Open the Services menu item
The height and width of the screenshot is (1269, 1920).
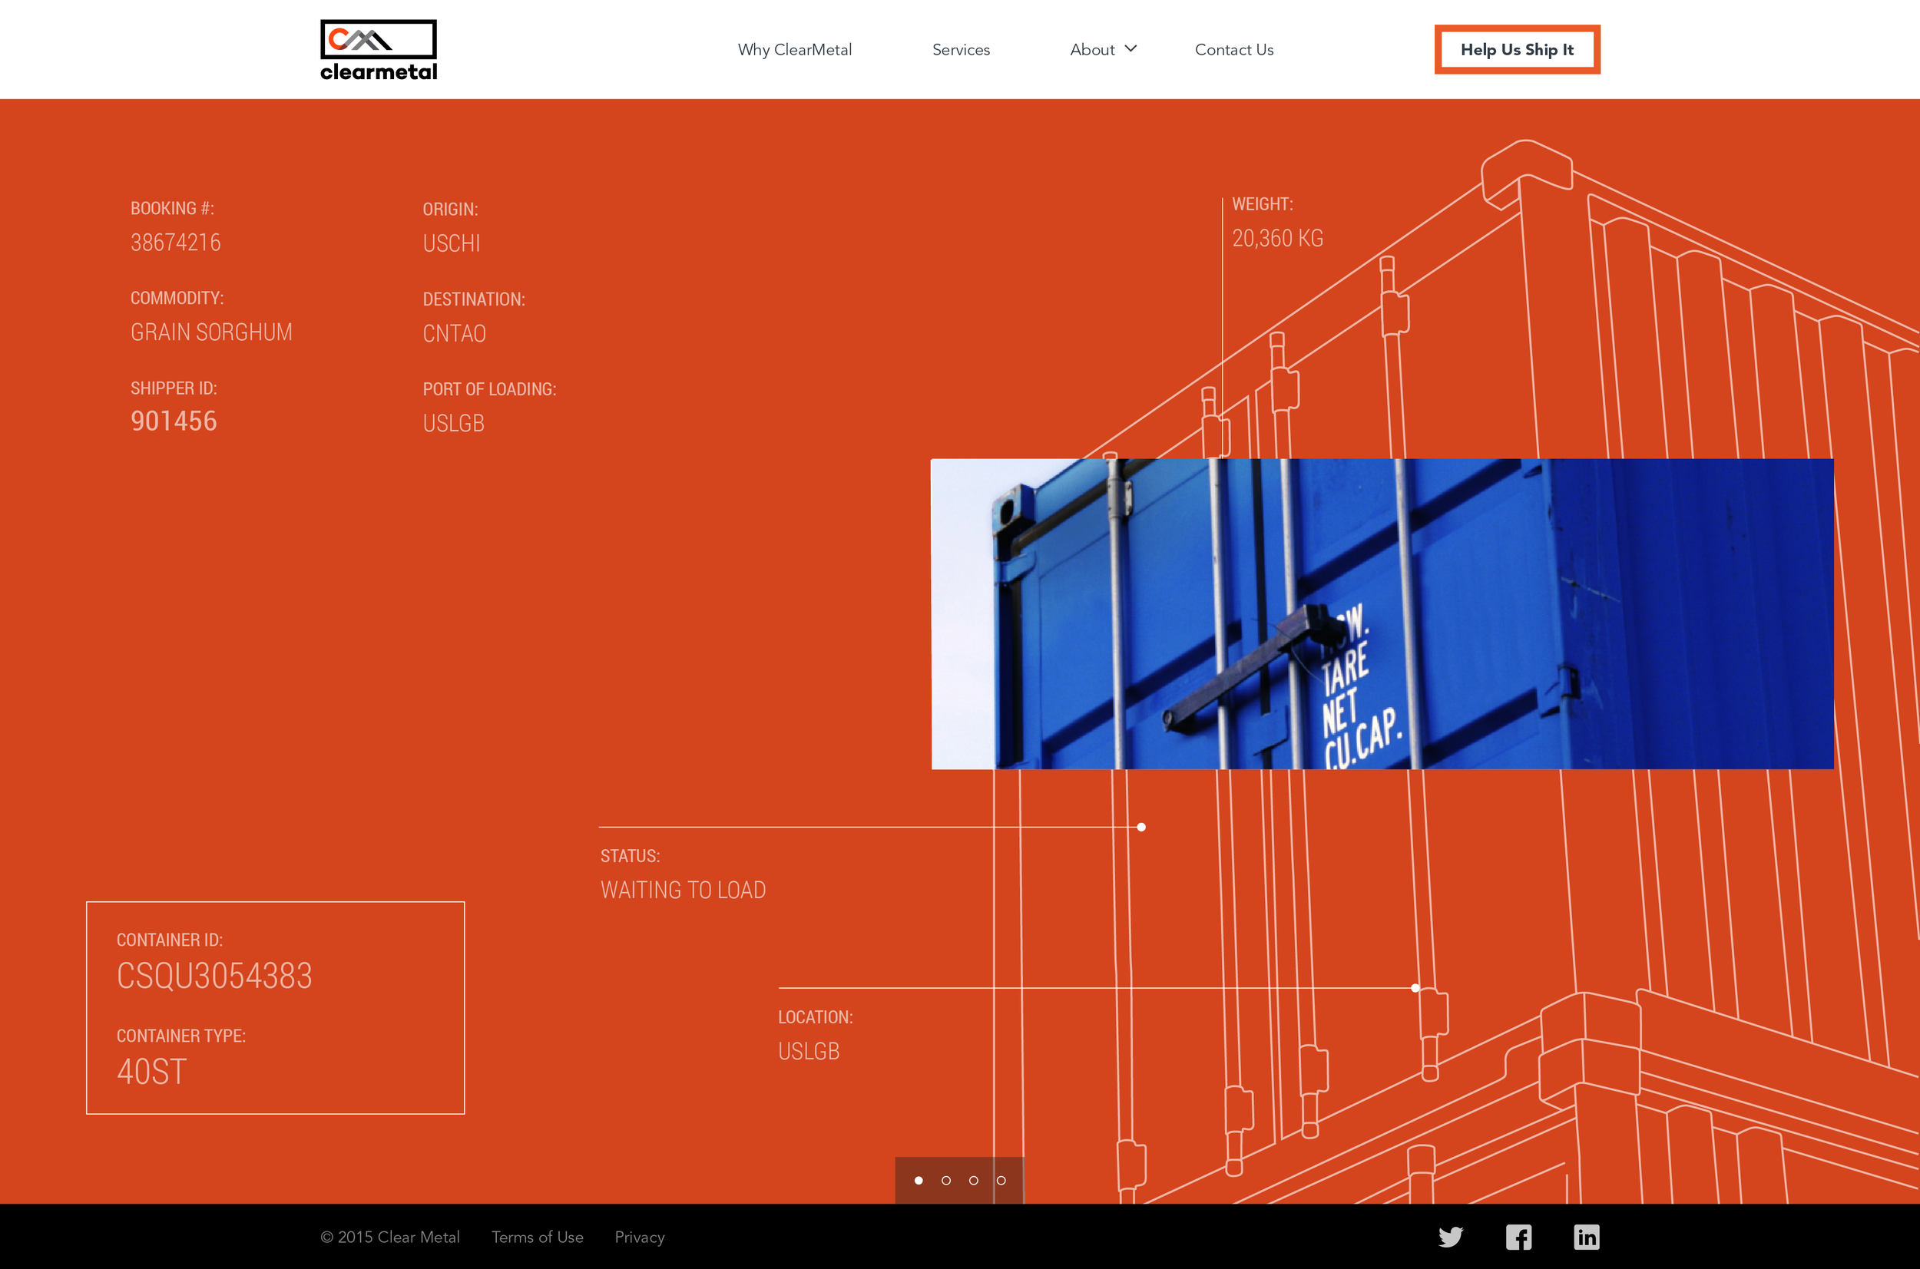click(961, 49)
